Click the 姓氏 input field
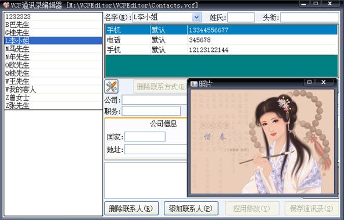Viewport: 344px width, 220px height. point(241,17)
